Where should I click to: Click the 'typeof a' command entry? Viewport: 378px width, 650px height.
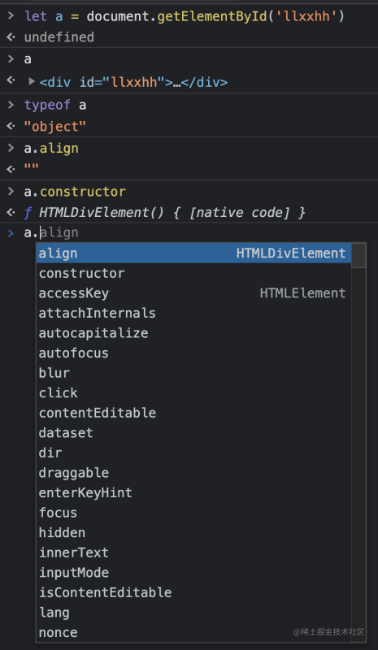pos(55,105)
